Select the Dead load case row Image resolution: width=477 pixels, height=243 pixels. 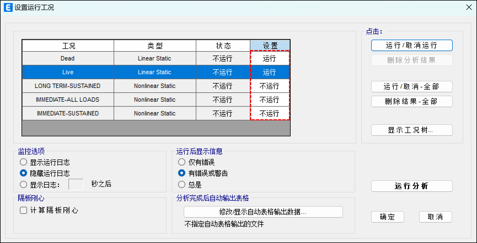pos(68,58)
